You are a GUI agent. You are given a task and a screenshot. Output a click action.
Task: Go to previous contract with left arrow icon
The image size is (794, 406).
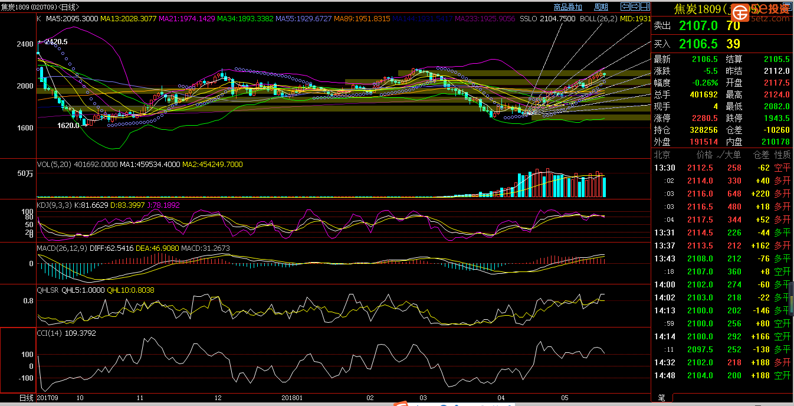click(x=625, y=7)
